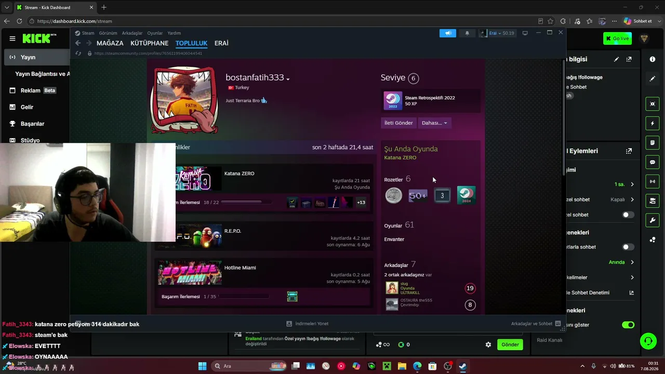Viewport: 665px width, 374px height.
Task: Edit stream info with the pencil icon
Action: [617, 59]
